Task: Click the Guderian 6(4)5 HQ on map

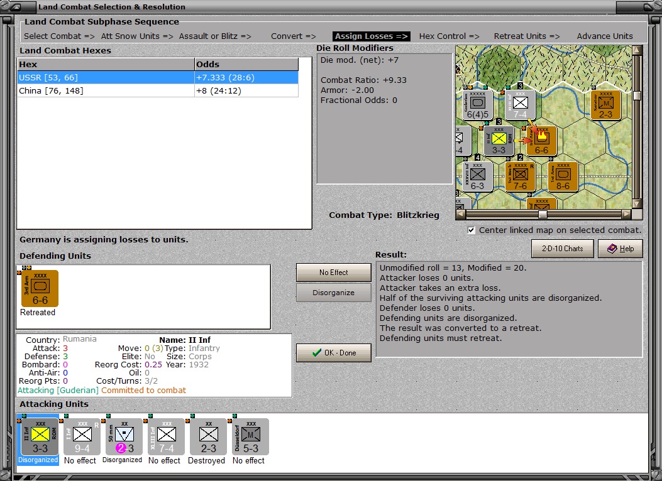Action: tap(478, 105)
